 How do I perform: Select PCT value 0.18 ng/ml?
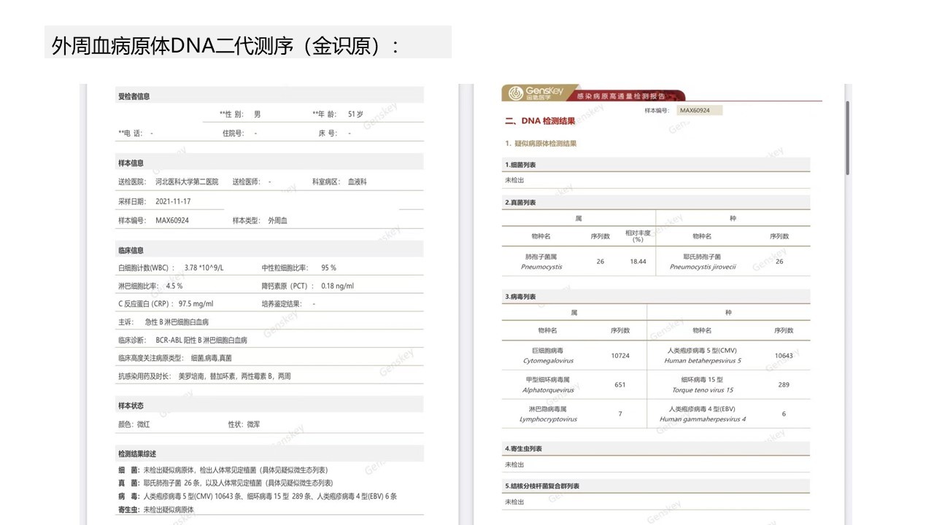click(x=338, y=286)
